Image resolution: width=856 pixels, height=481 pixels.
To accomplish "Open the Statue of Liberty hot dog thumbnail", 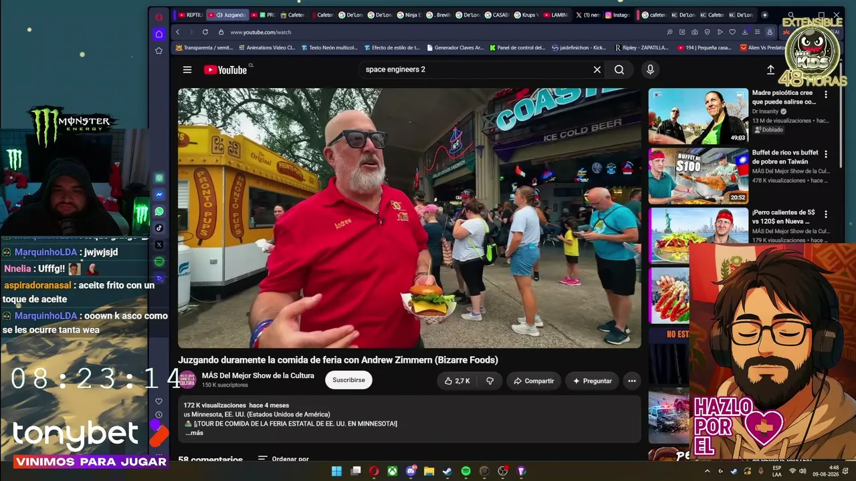I will (x=698, y=235).
